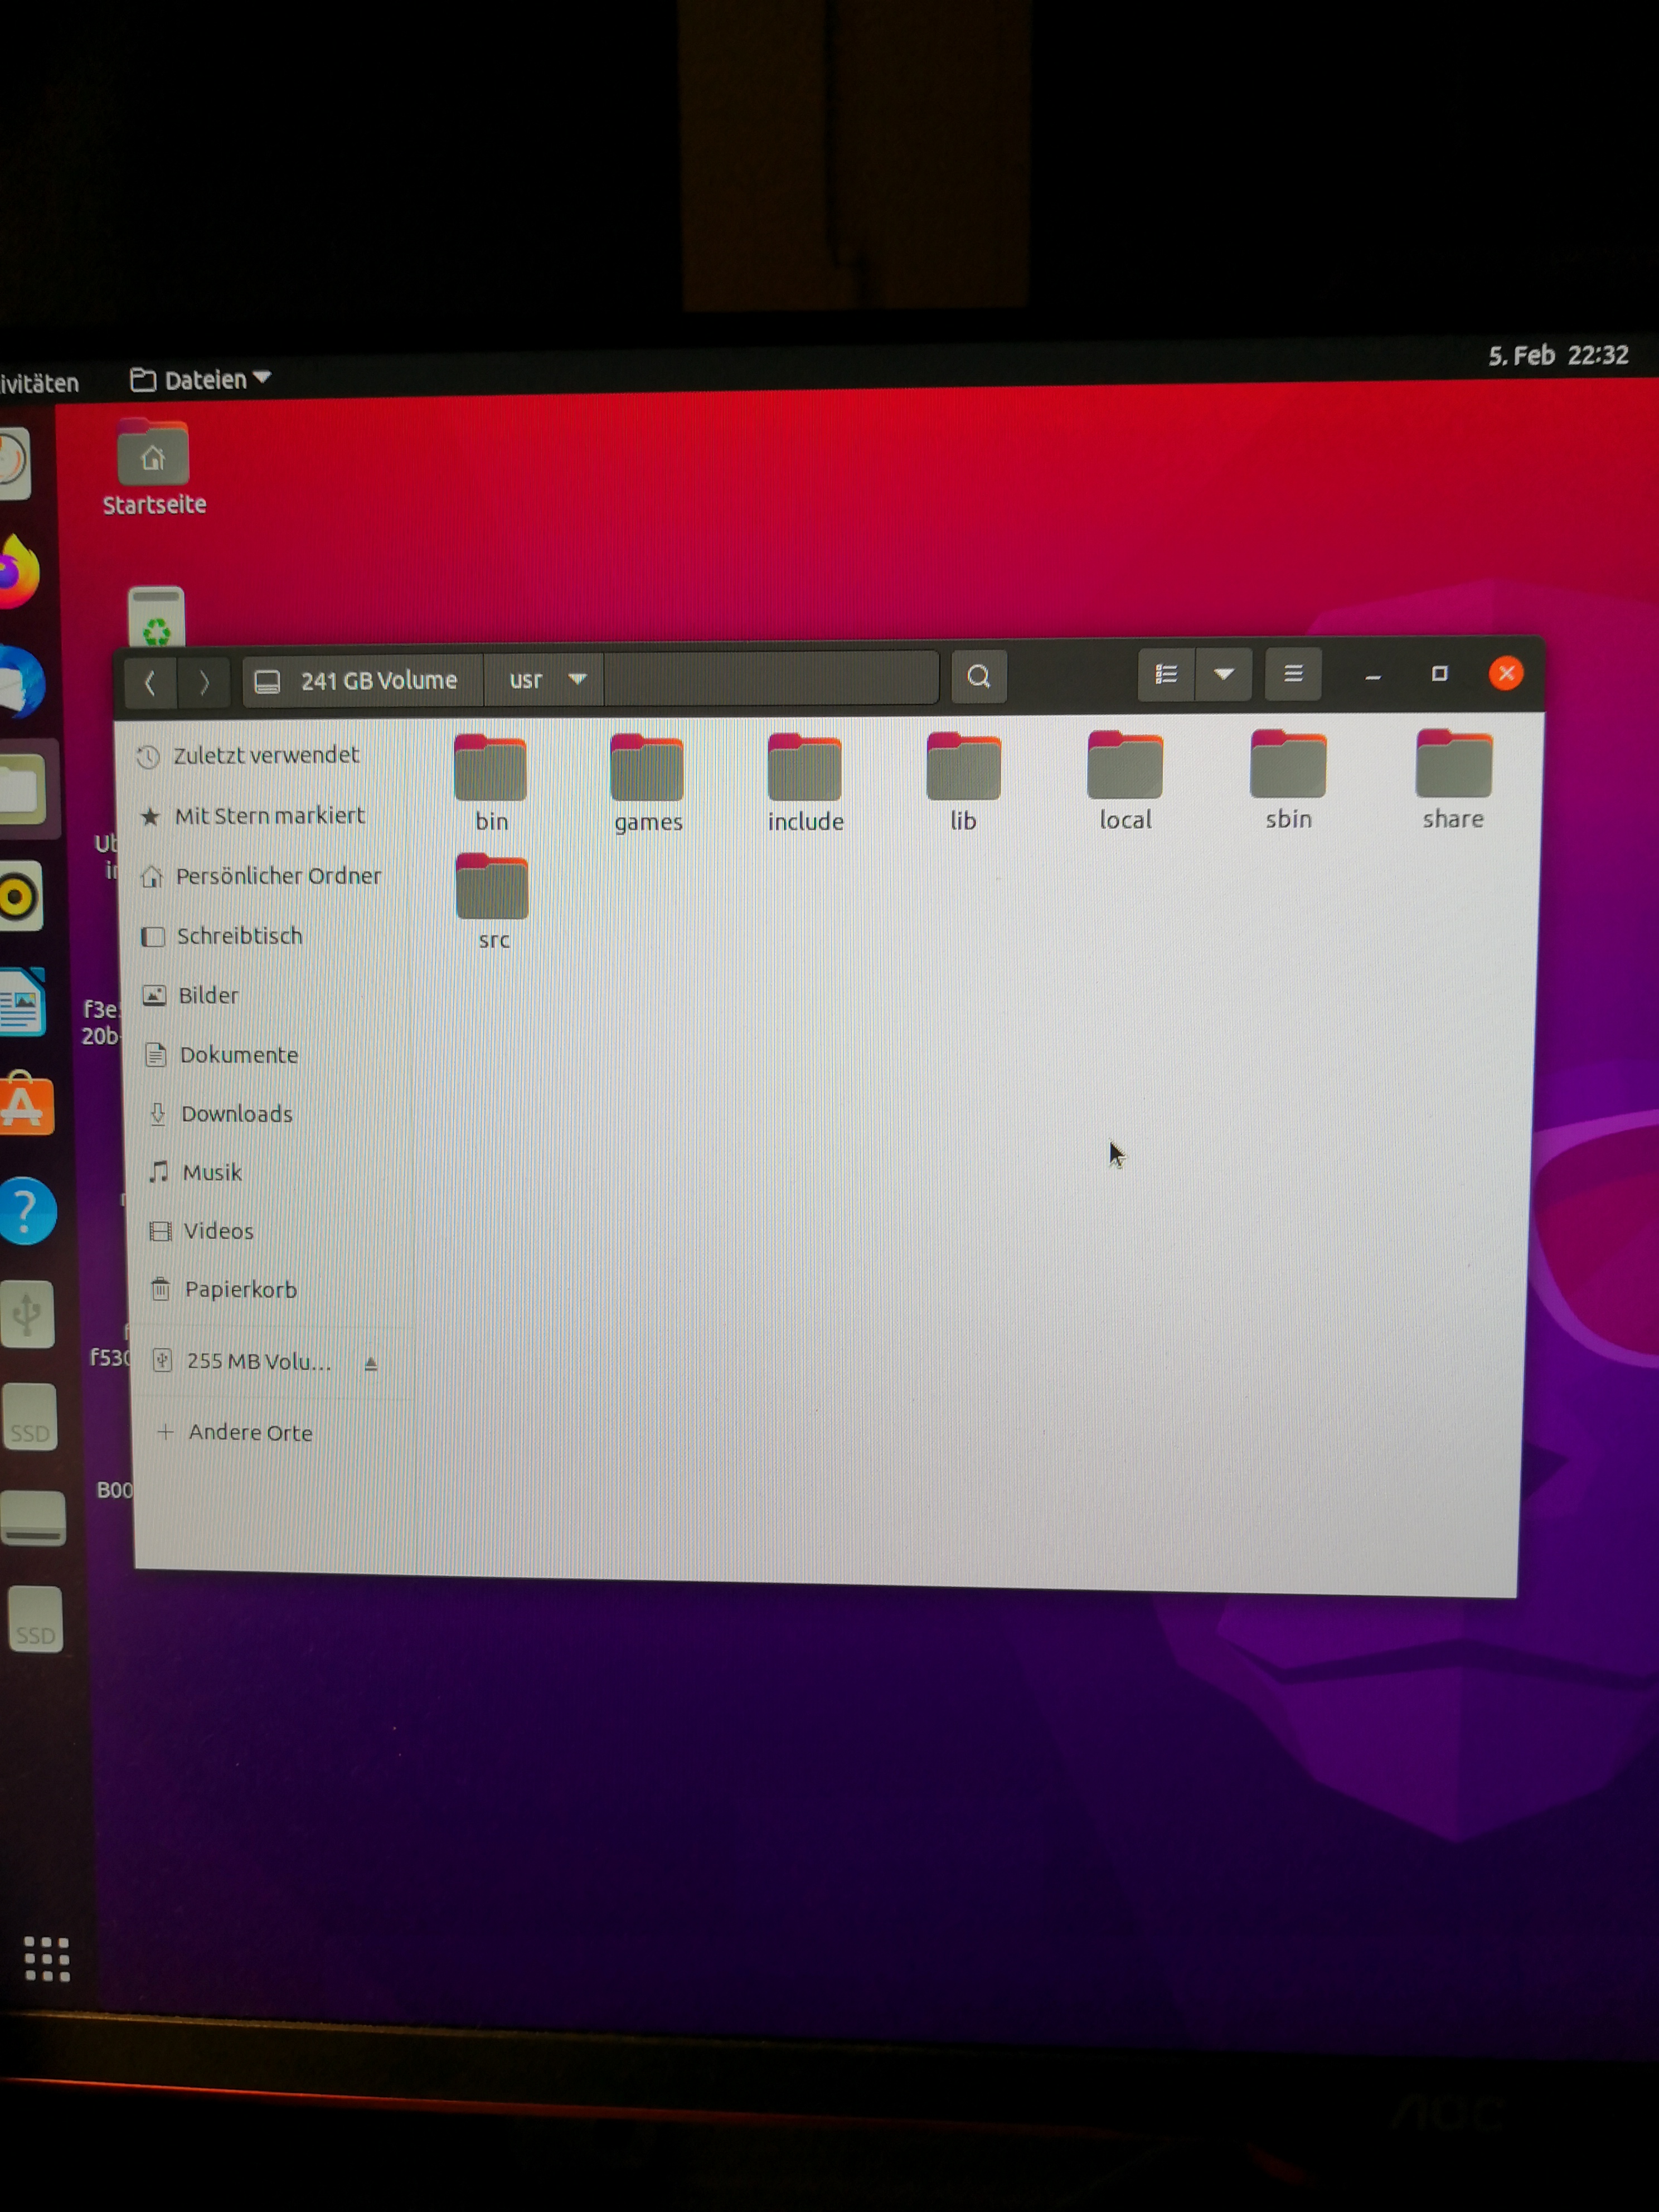Show applications grid in dock

47,1958
